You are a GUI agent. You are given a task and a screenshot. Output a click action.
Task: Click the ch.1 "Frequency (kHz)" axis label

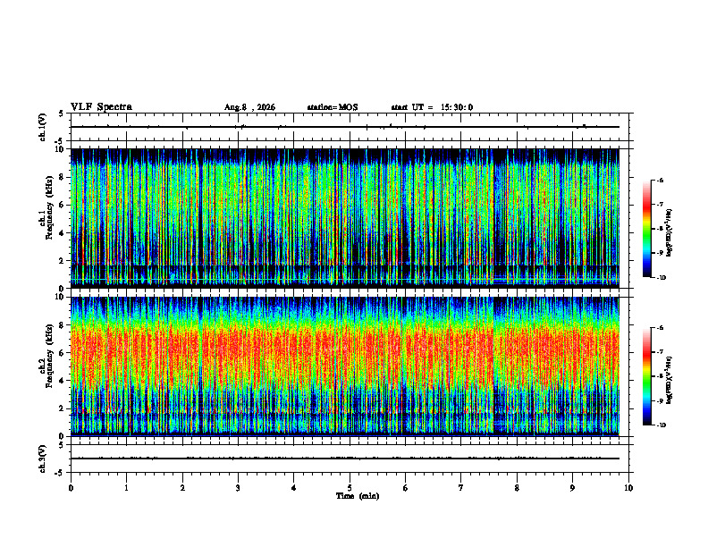pos(50,208)
